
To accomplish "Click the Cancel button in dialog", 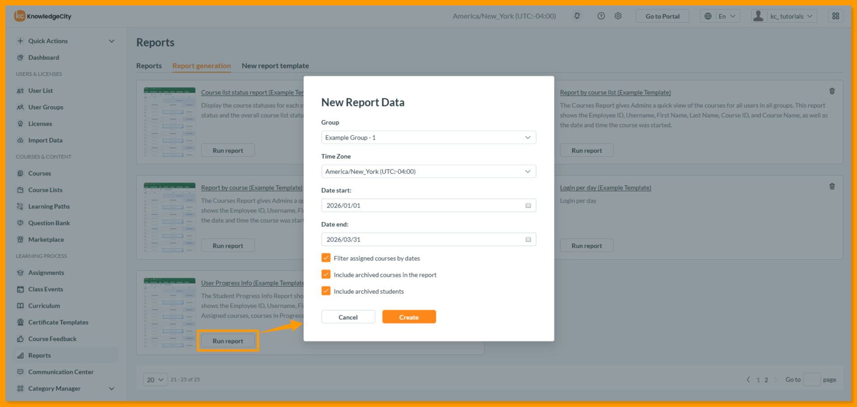I will click(x=348, y=317).
